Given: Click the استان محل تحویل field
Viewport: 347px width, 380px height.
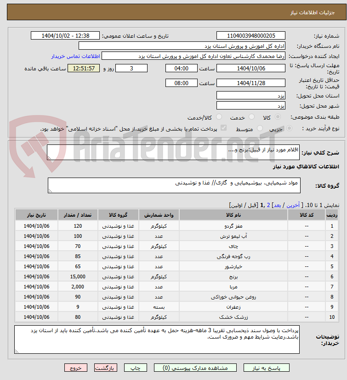Looking at the screenshot, I should coord(251,96).
